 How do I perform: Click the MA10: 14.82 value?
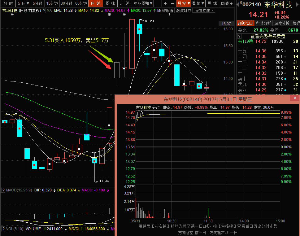(89, 11)
